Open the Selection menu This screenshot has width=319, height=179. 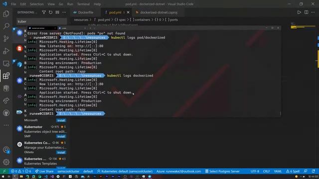click(36, 4)
